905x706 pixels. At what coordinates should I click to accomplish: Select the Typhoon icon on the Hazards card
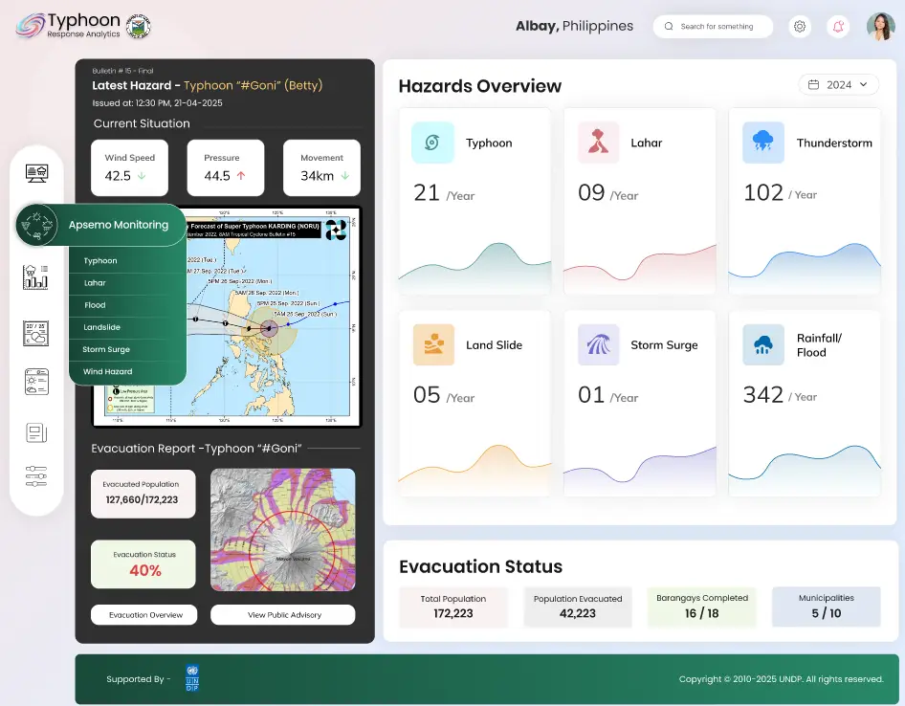[x=432, y=142]
